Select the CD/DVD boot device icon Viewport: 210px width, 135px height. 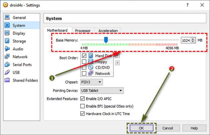[91, 67]
